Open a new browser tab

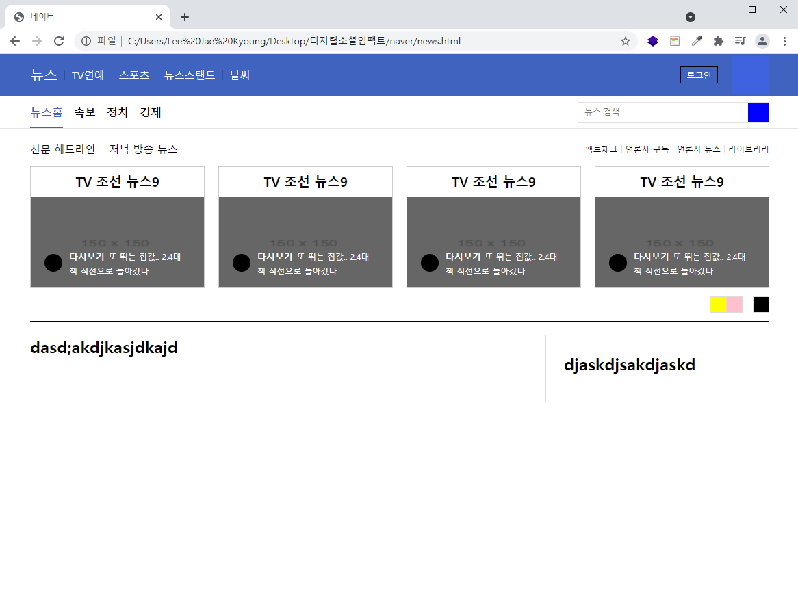(x=185, y=17)
